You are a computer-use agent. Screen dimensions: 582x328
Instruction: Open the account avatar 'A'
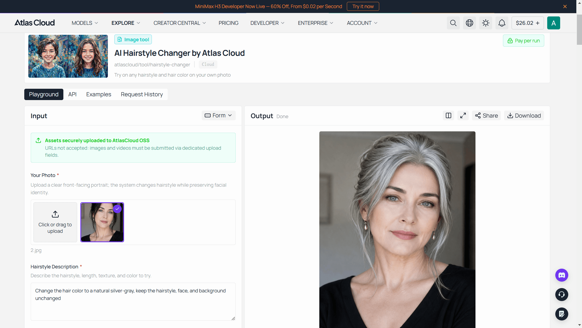point(553,23)
